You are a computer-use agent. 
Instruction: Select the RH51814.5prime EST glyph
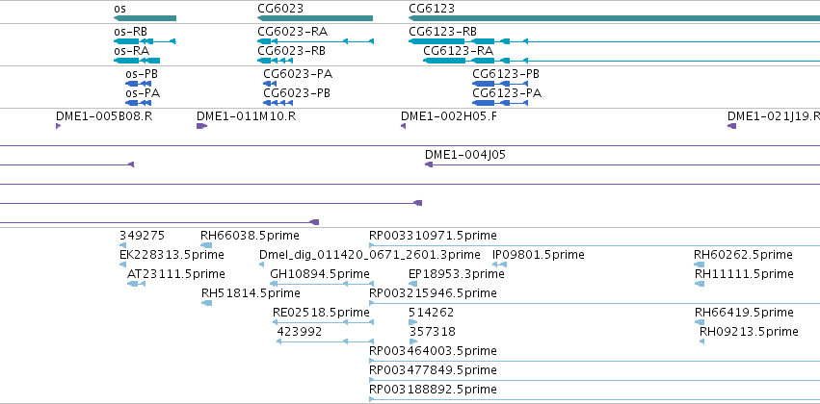(x=206, y=303)
